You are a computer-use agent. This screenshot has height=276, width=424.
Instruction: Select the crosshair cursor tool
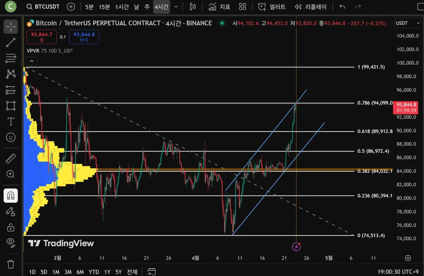point(11,27)
